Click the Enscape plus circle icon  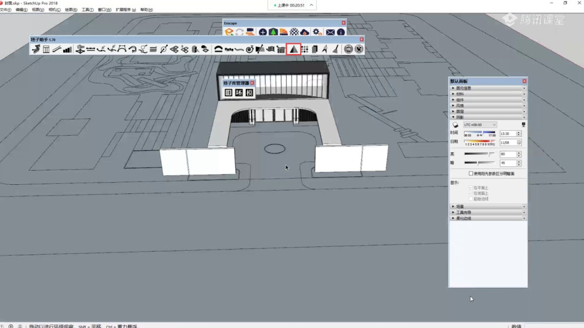tap(263, 32)
